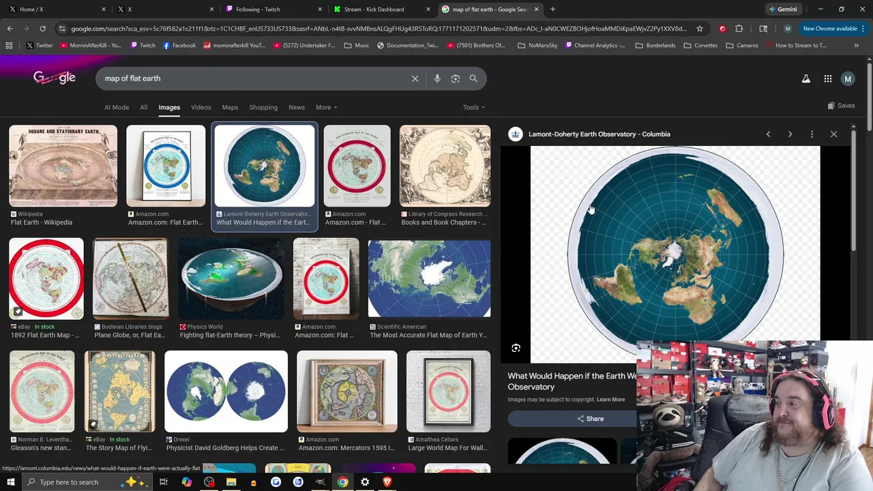Show next image in preview panel

(790, 134)
